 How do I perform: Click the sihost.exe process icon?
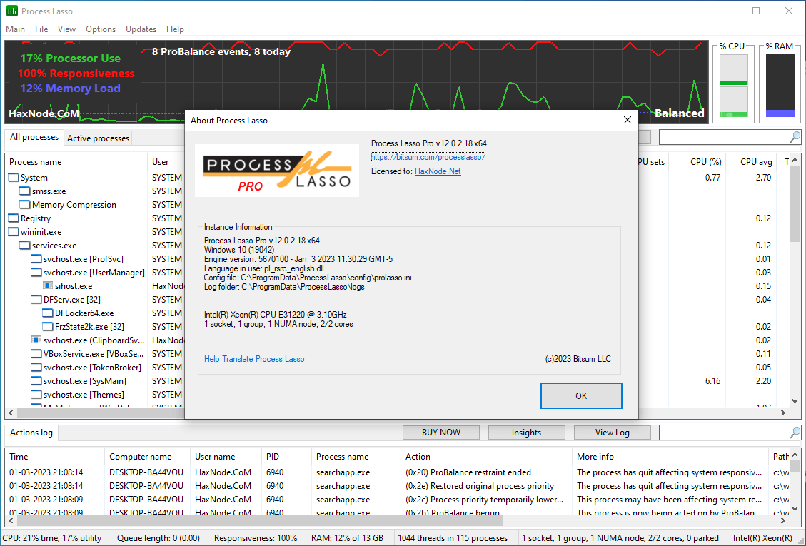pyautogui.click(x=48, y=285)
